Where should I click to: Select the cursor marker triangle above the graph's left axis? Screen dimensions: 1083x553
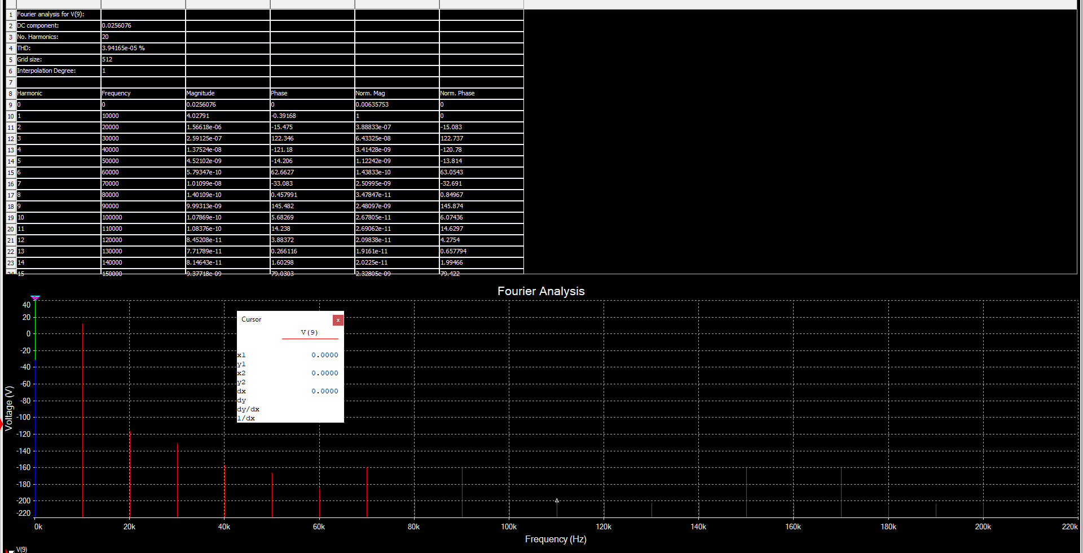[35, 297]
